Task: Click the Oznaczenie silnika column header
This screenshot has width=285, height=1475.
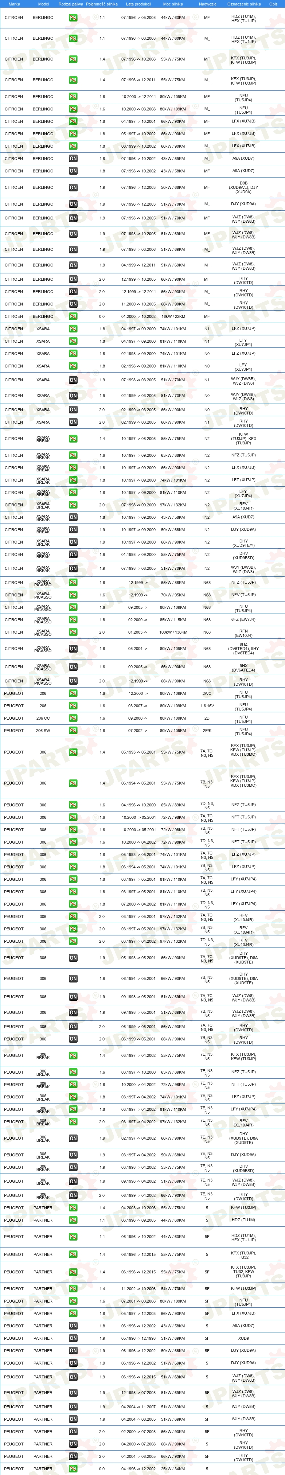Action: pos(244,4)
